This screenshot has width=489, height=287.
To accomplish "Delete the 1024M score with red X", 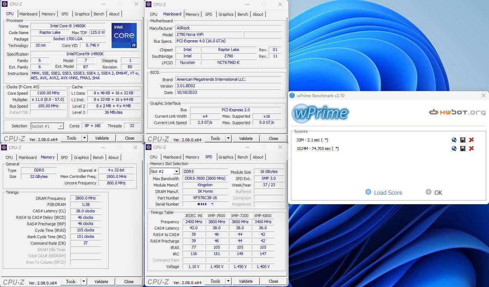I will click(x=471, y=149).
